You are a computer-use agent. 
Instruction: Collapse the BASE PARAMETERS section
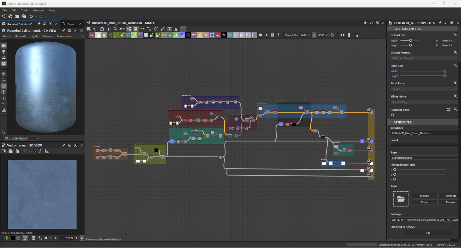[390, 29]
